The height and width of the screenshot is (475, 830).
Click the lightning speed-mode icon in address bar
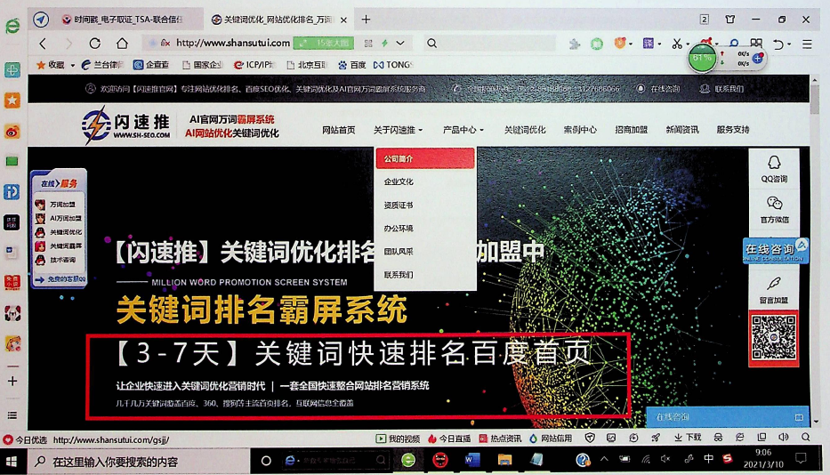click(385, 44)
